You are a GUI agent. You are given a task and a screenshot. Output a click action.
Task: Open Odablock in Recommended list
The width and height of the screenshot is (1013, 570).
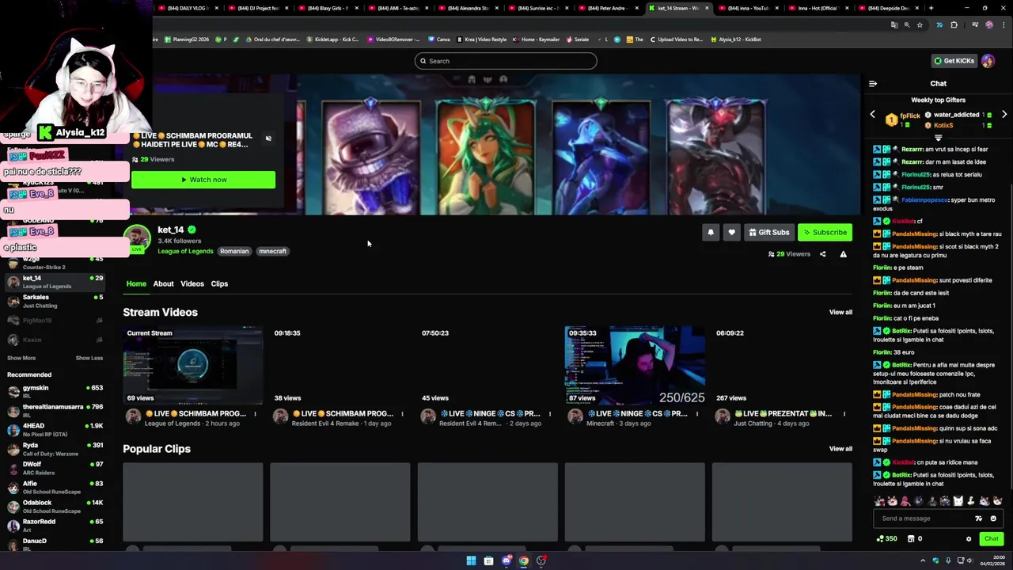tap(55, 506)
